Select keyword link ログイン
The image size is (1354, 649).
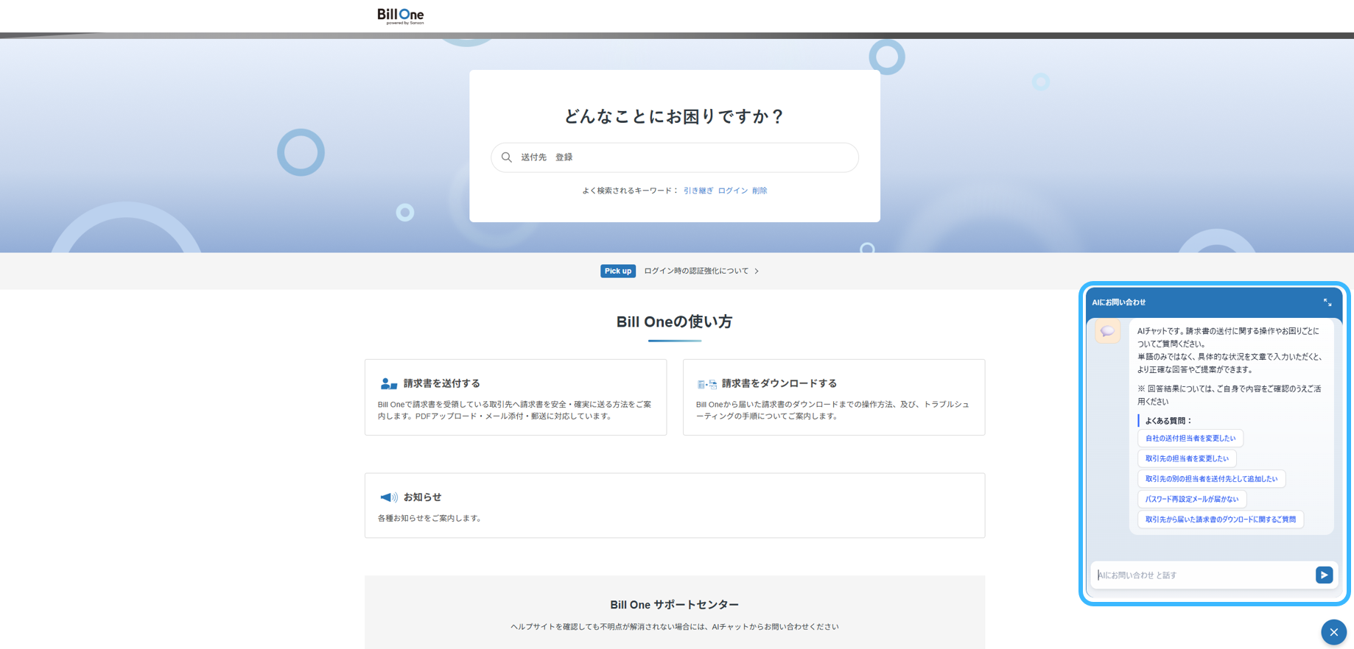(732, 191)
